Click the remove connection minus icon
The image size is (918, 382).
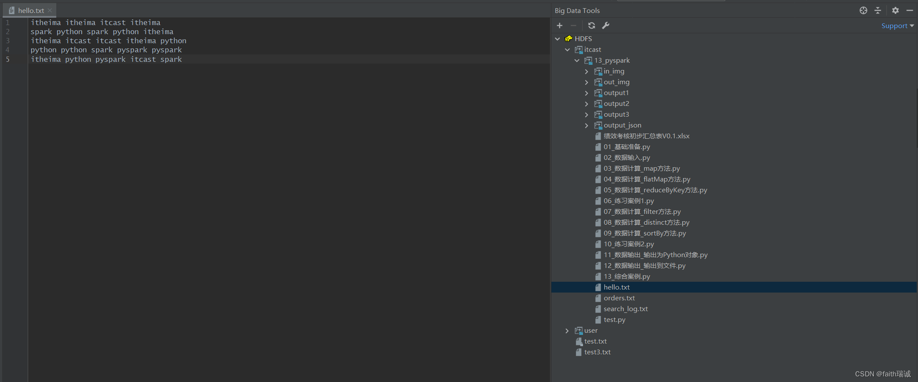573,25
